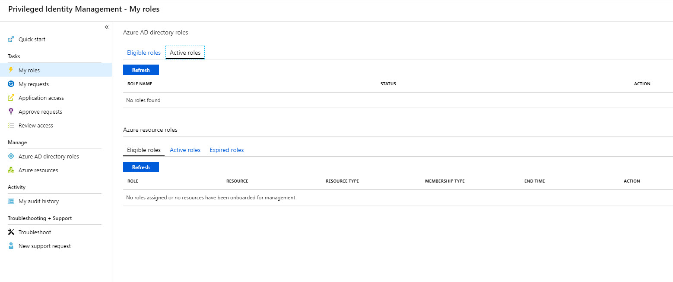
Task: Open the Expired roles tab
Action: click(227, 150)
